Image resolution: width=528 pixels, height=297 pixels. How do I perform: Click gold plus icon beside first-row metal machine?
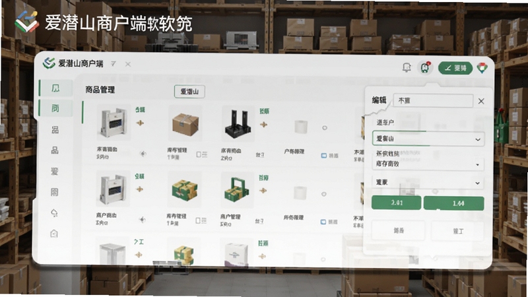point(140,123)
